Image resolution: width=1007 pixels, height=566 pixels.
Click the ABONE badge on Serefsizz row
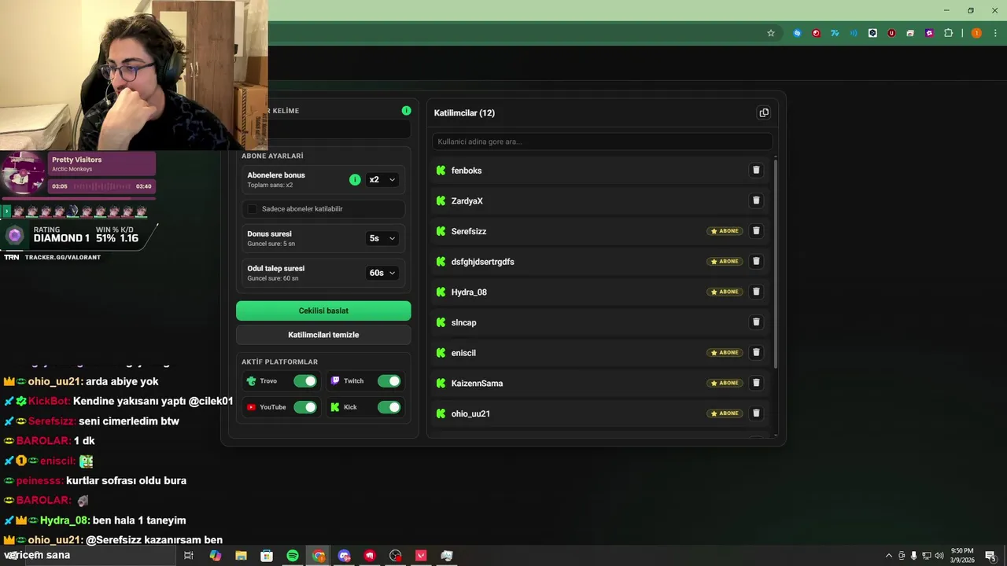point(725,231)
